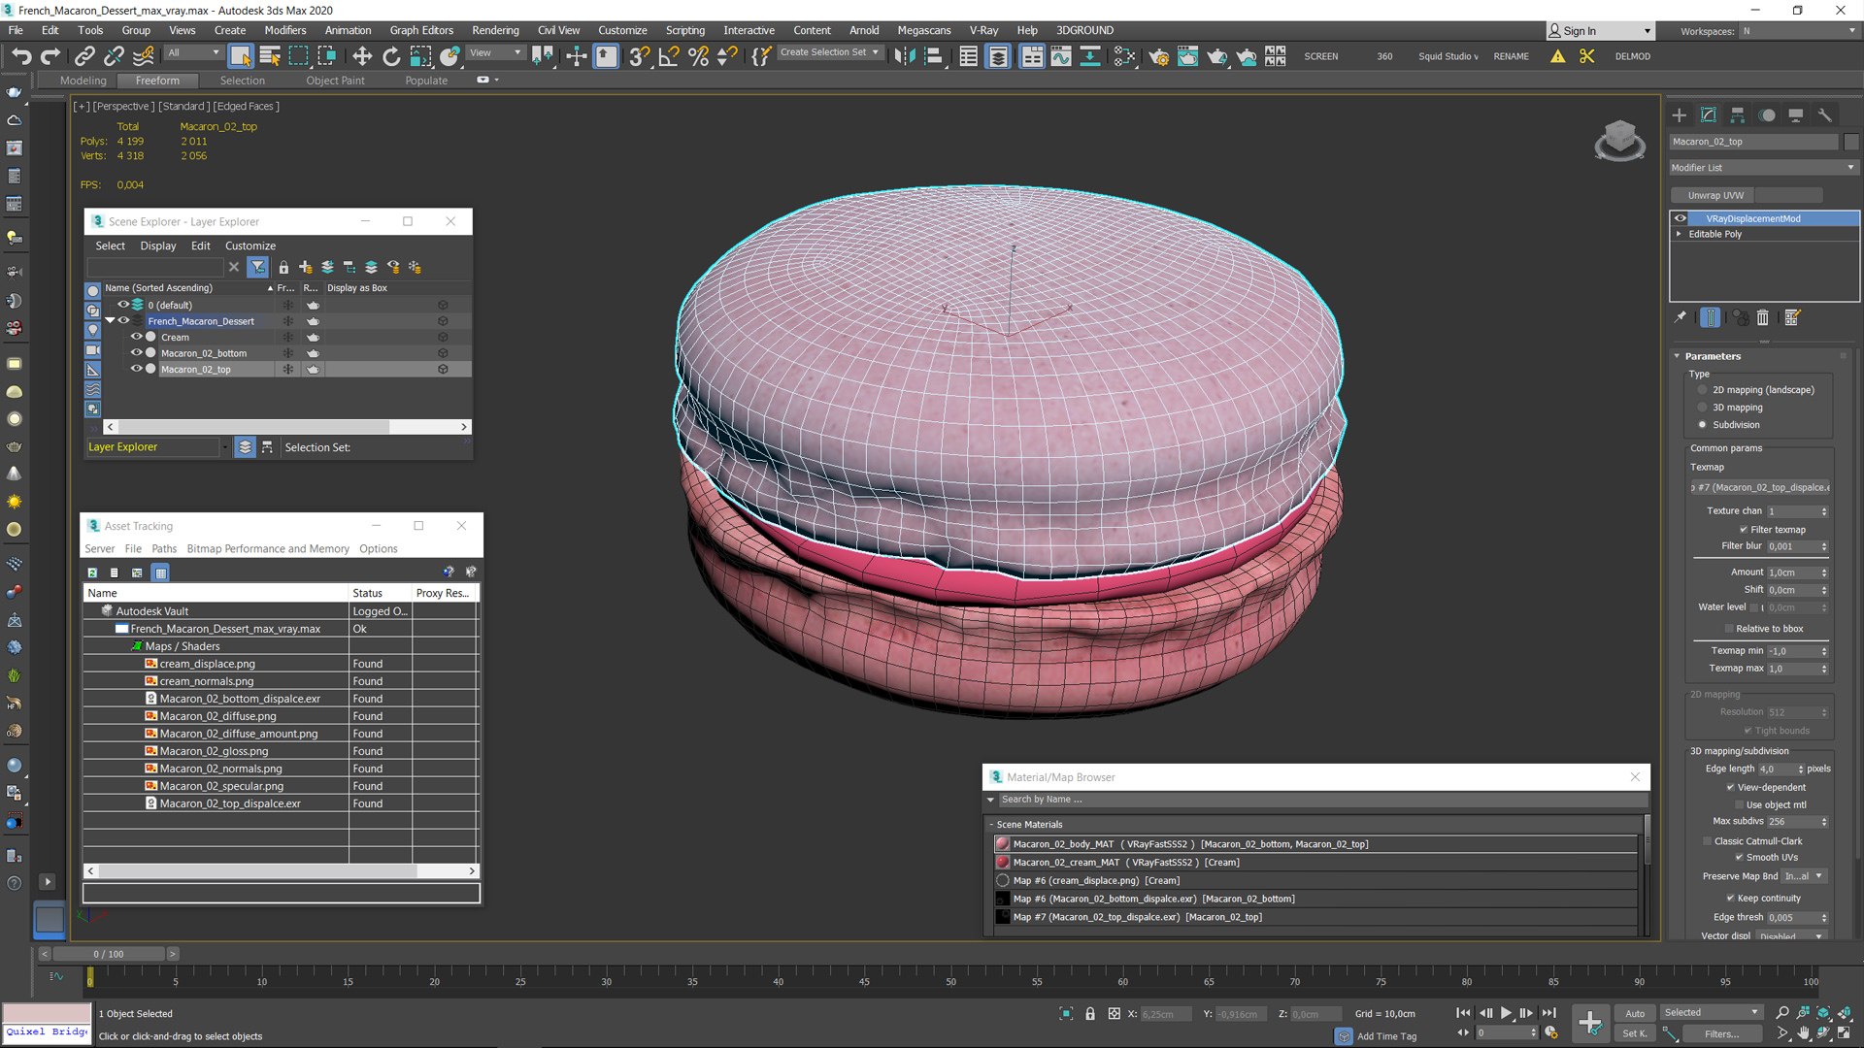Click the Play Animation button

tap(1506, 1012)
